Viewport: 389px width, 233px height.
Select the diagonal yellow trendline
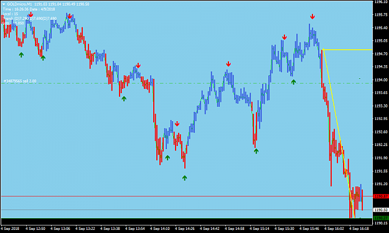click(339, 134)
